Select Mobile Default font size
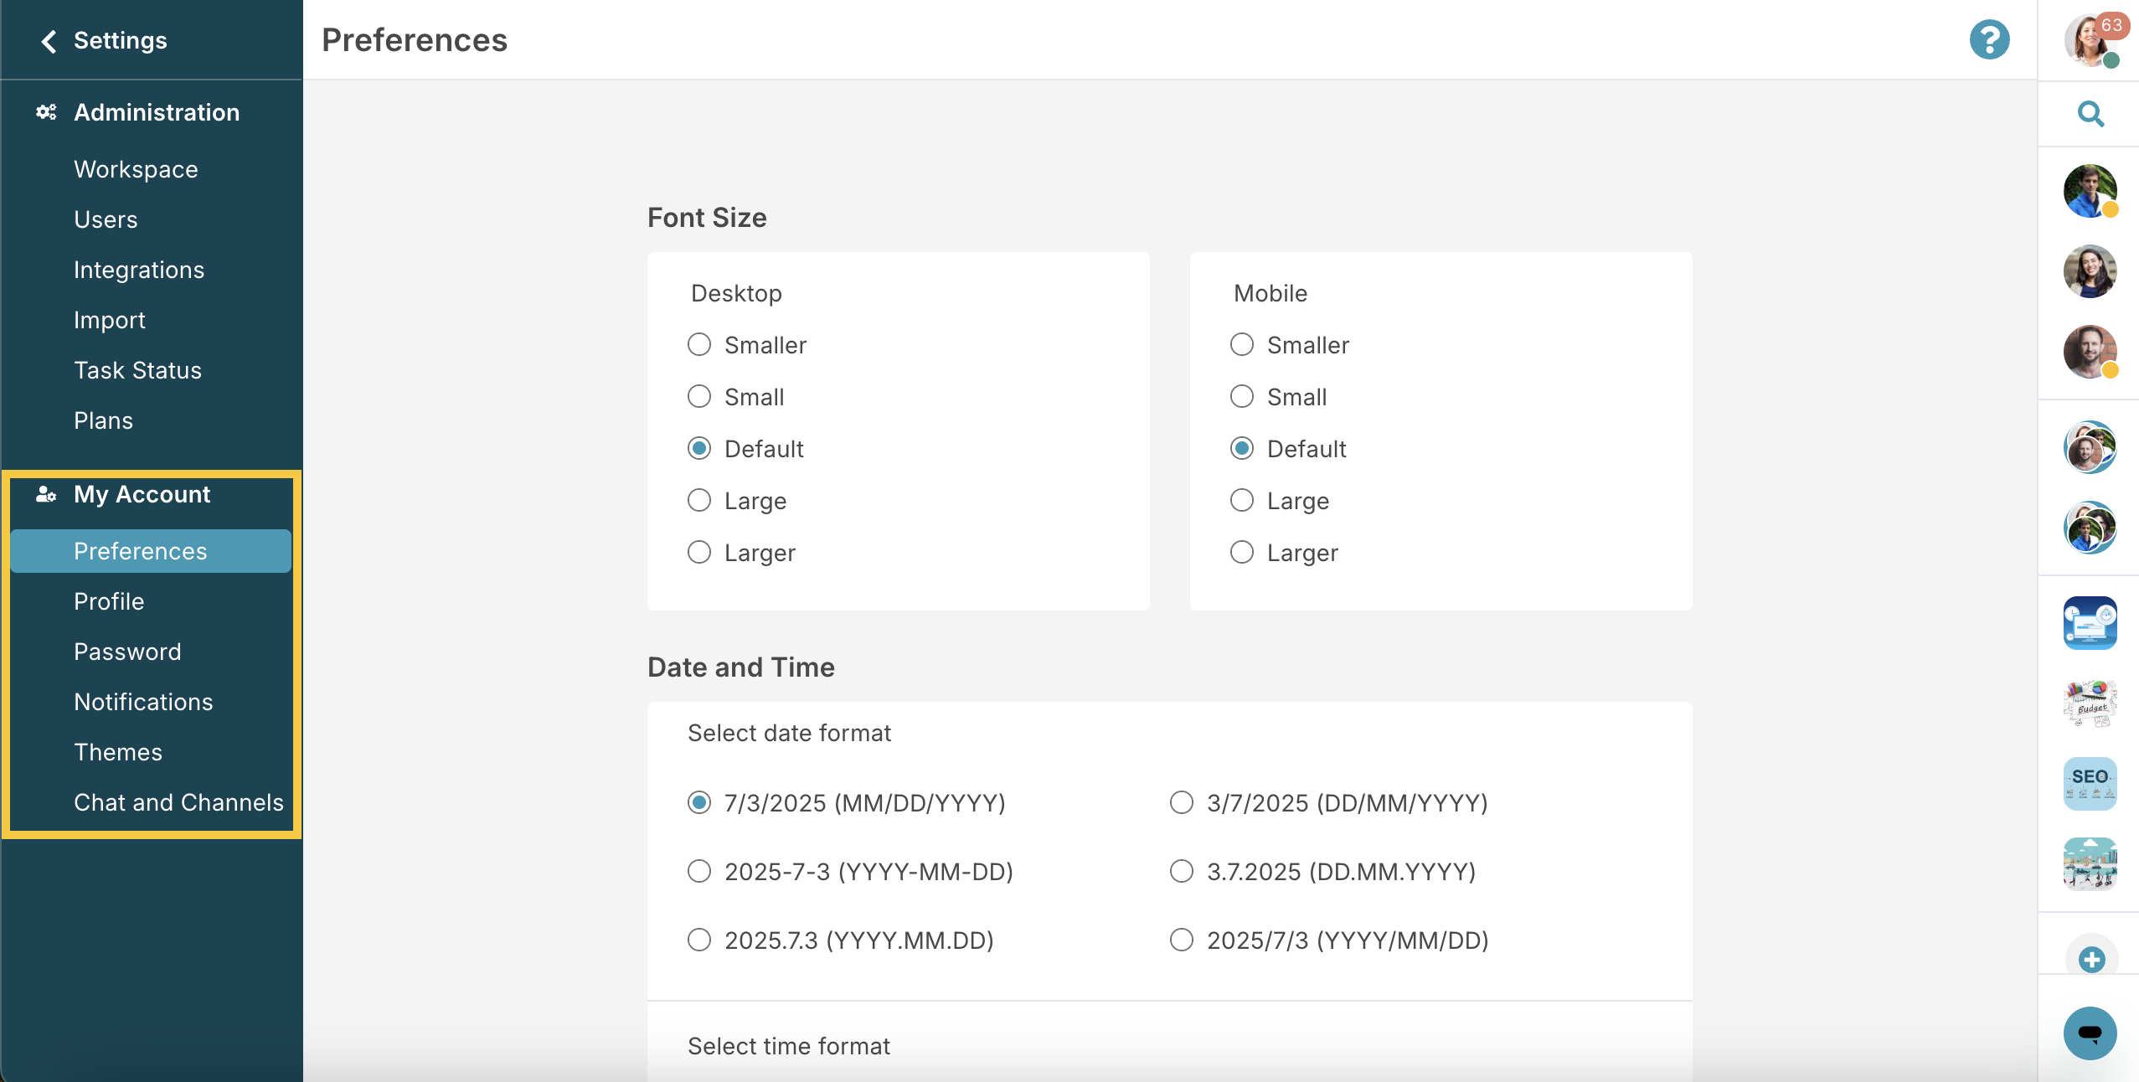 pyautogui.click(x=1242, y=449)
